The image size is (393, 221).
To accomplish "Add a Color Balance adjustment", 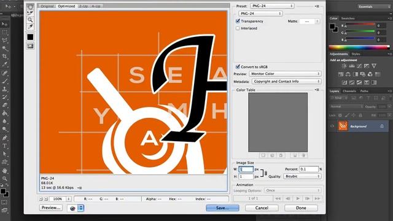I will coord(348,74).
